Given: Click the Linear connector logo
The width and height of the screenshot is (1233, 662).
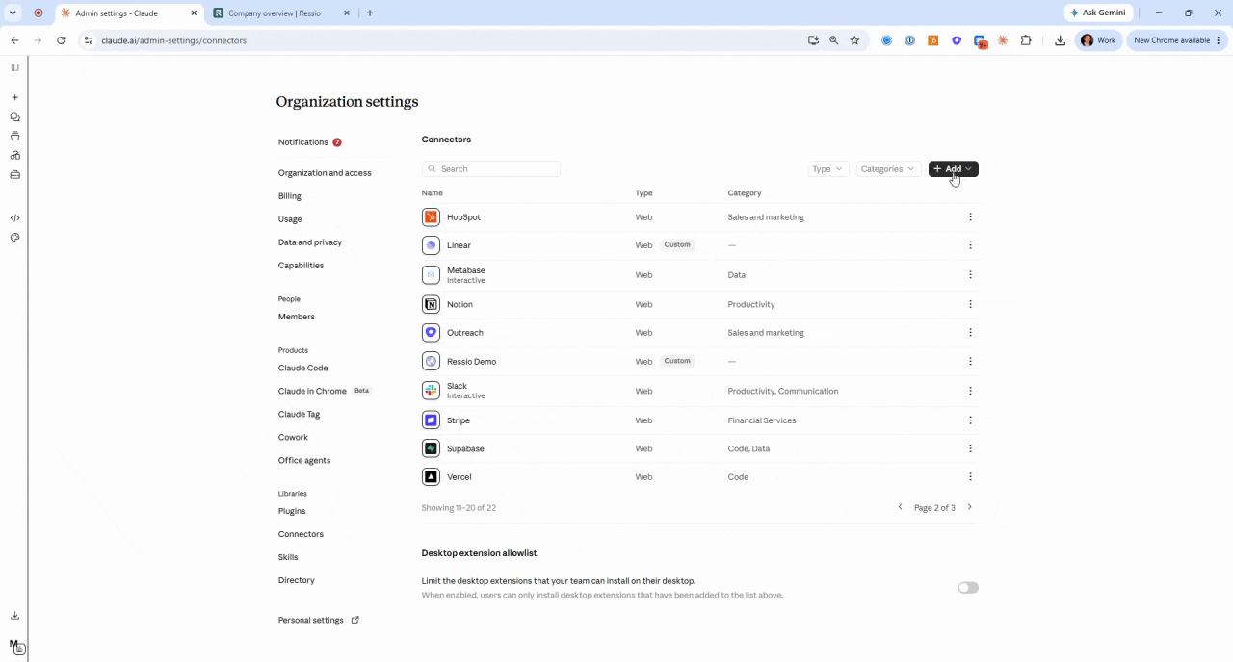Looking at the screenshot, I should 431,245.
